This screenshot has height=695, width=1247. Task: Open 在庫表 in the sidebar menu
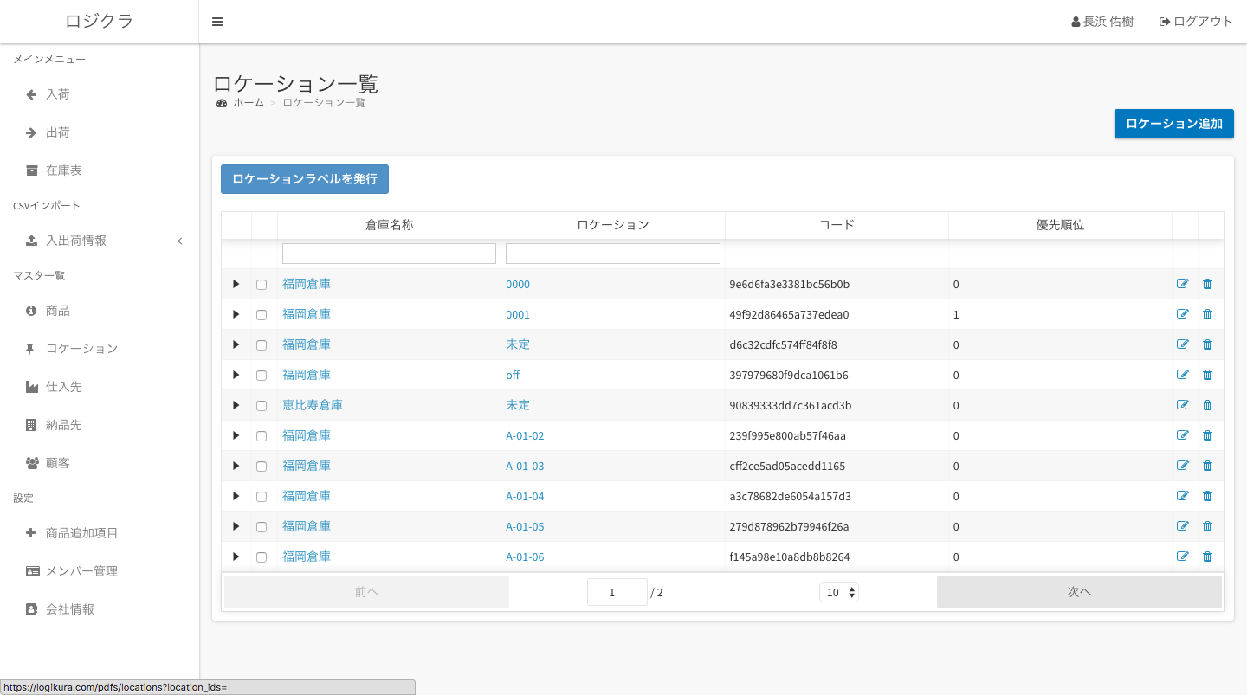(x=63, y=171)
